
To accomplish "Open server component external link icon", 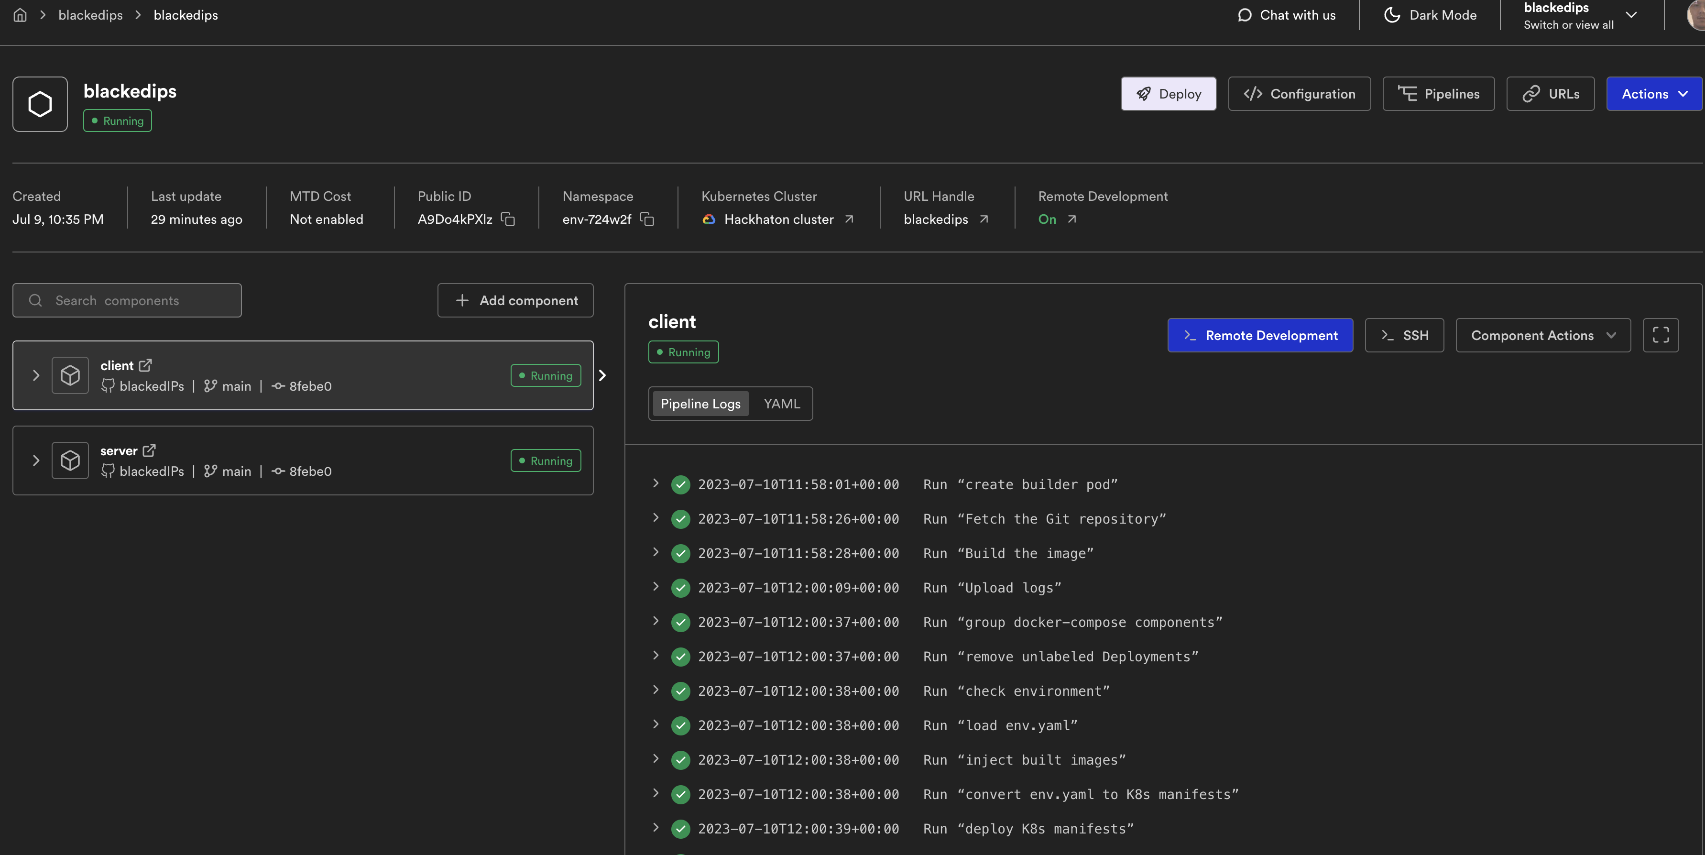I will pos(150,450).
